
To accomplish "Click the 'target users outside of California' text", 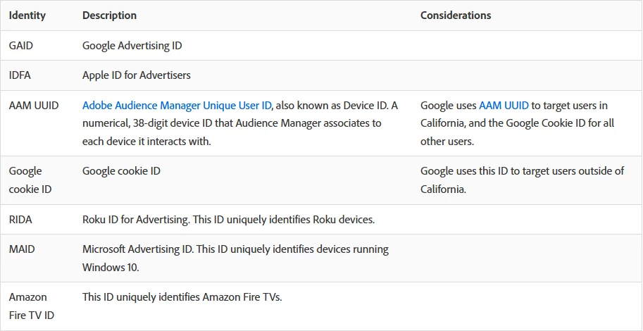I will [522, 180].
